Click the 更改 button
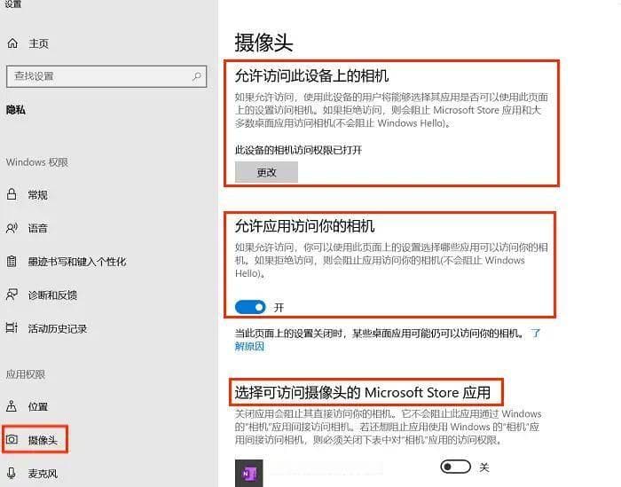Image resolution: width=621 pixels, height=487 pixels. tap(266, 172)
